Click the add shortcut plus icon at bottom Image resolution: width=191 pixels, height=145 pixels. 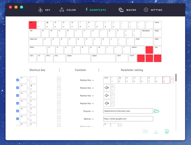(145, 131)
